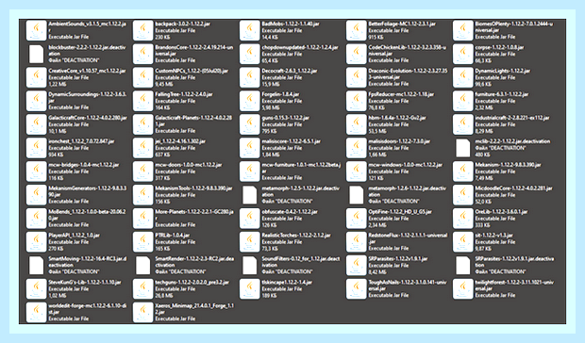This screenshot has width=585, height=343.
Task: Click the OptiFine HD file name
Action: point(400,212)
